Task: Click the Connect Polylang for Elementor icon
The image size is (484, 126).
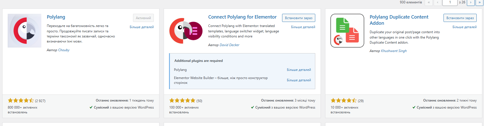Action: point(186,31)
